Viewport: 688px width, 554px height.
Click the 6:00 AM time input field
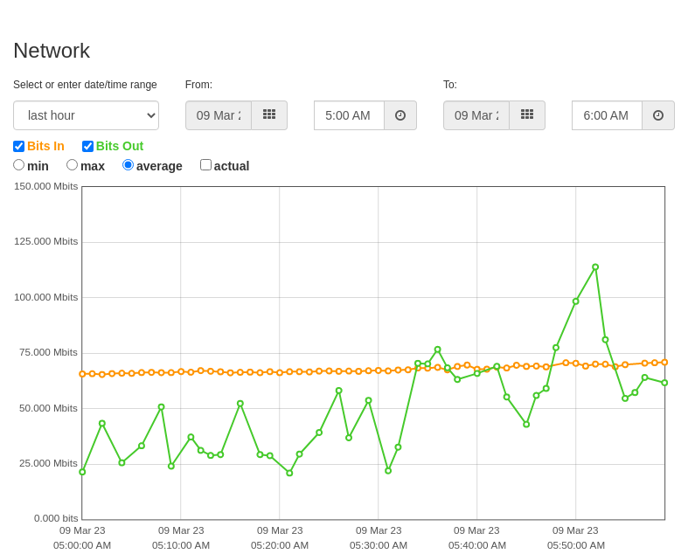(x=608, y=115)
